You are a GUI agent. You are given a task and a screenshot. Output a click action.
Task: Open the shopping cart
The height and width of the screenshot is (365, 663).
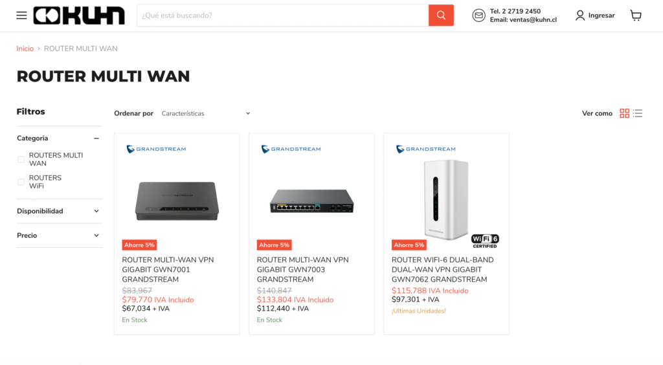pyautogui.click(x=636, y=16)
